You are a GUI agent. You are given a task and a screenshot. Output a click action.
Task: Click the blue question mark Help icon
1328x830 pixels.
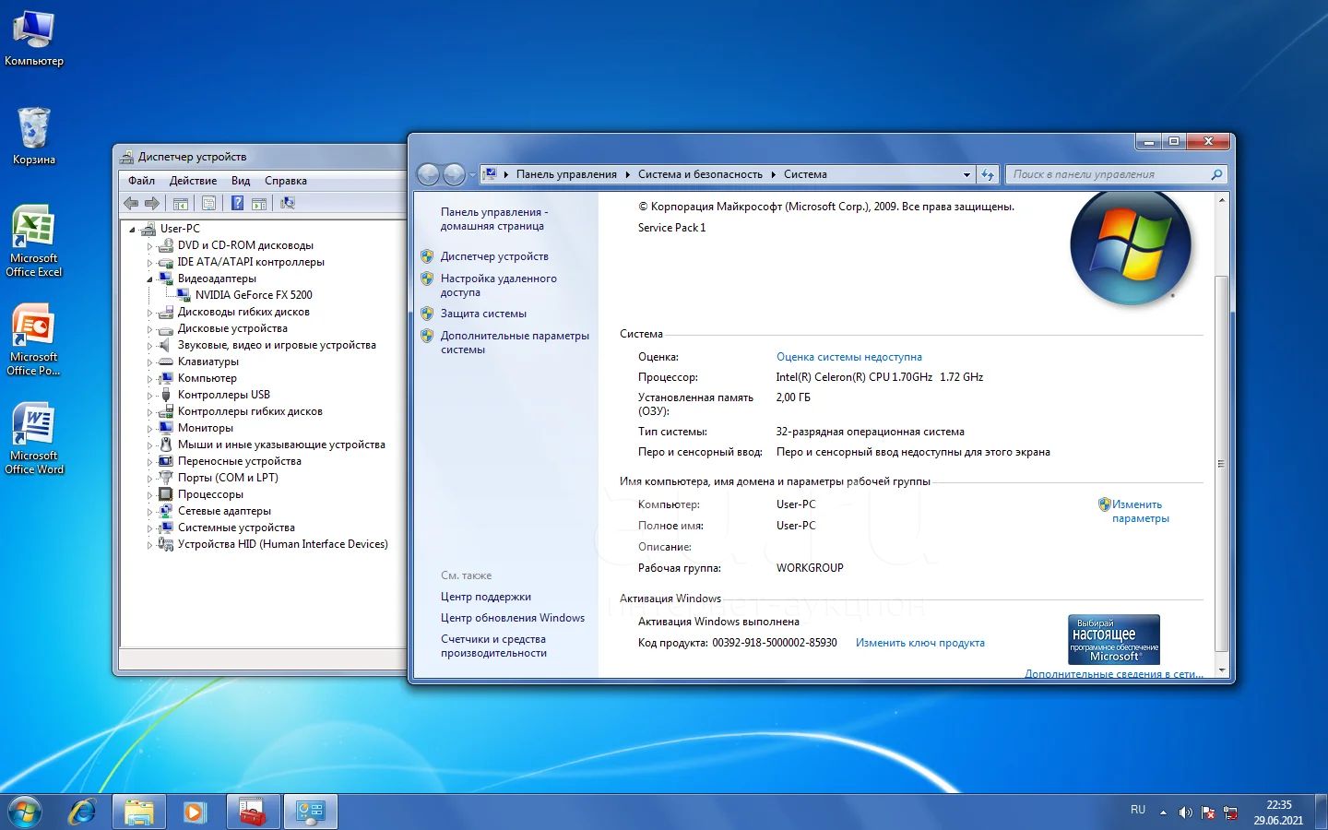point(238,203)
